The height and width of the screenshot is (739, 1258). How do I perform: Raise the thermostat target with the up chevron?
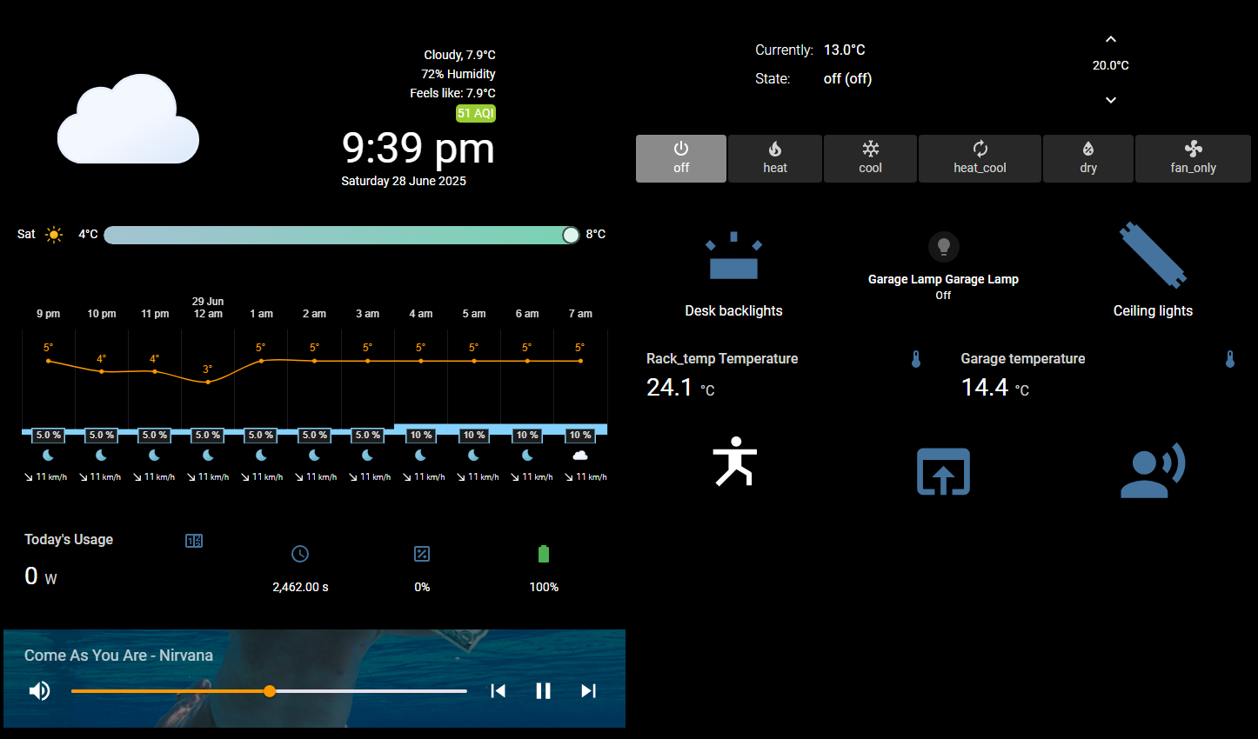(1111, 39)
